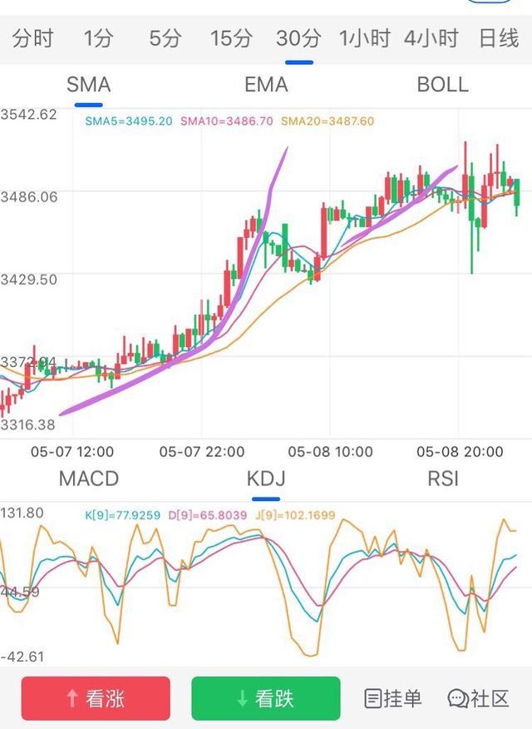Screen dimensions: 532x729
Task: Choose the 15分 chart interval
Action: (x=231, y=38)
